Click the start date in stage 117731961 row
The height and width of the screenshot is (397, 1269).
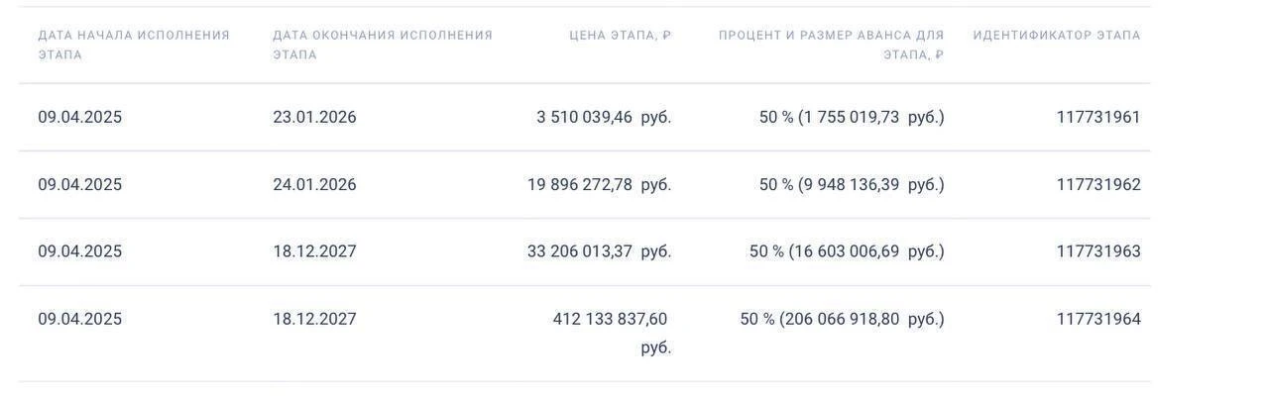(80, 117)
